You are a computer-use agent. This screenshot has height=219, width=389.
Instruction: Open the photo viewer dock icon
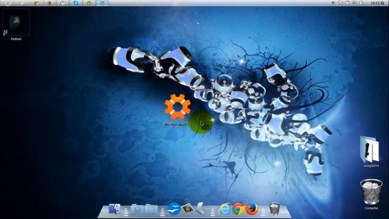click(x=188, y=209)
